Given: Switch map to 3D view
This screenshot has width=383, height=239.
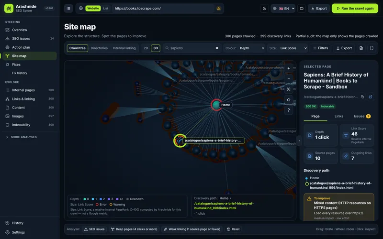Looking at the screenshot, I should (x=156, y=48).
